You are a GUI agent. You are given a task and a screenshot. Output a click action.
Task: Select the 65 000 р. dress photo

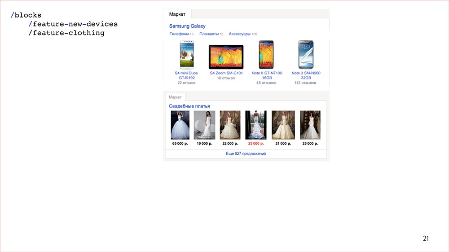pos(180,125)
